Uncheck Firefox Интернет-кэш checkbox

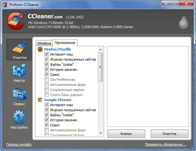point(46,54)
